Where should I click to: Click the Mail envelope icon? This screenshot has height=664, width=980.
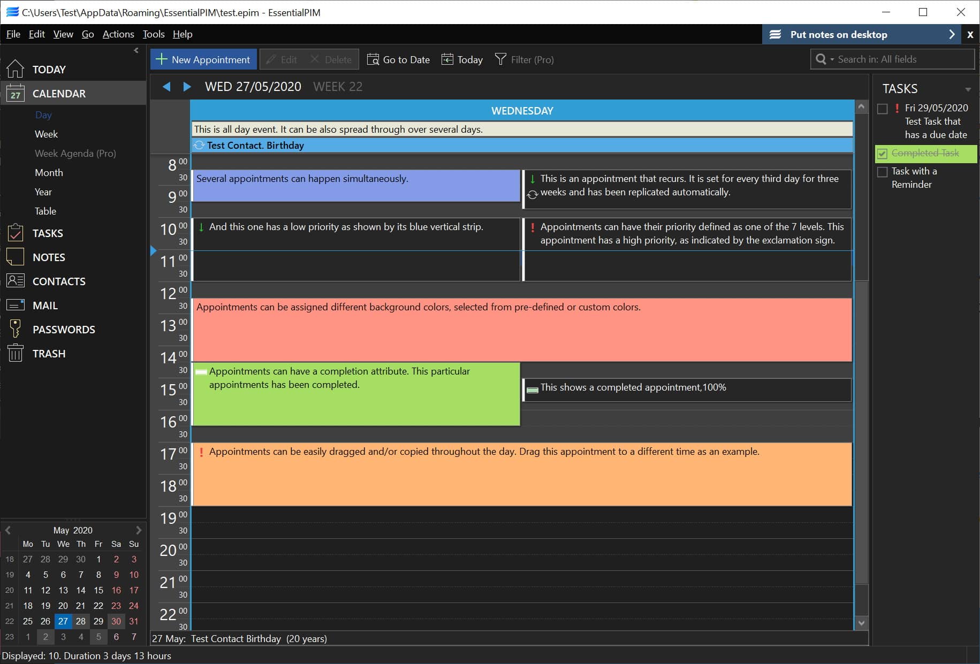pyautogui.click(x=15, y=305)
